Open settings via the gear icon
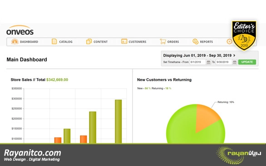266x166 pixels. pyautogui.click(x=229, y=42)
